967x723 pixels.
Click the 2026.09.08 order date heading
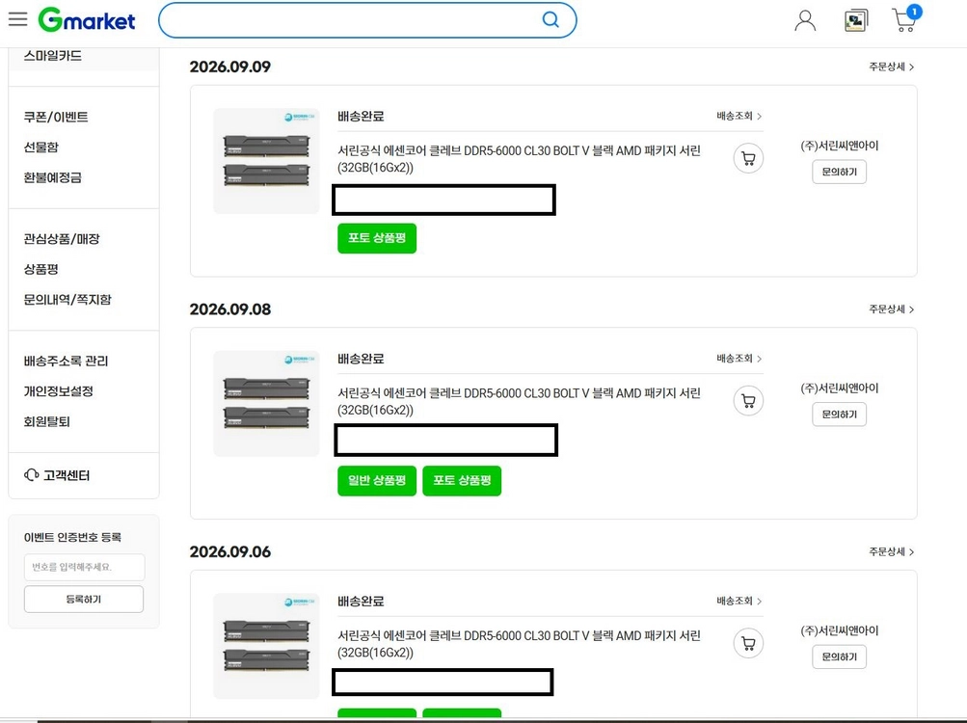(230, 309)
